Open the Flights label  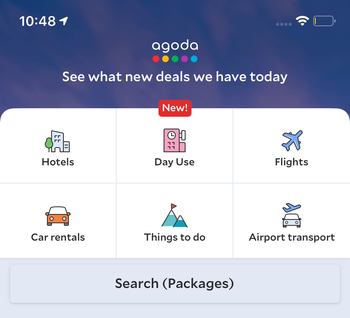292,162
